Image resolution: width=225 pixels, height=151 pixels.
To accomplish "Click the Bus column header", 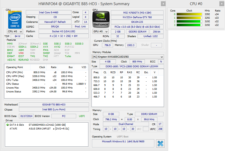I will (66, 67).
